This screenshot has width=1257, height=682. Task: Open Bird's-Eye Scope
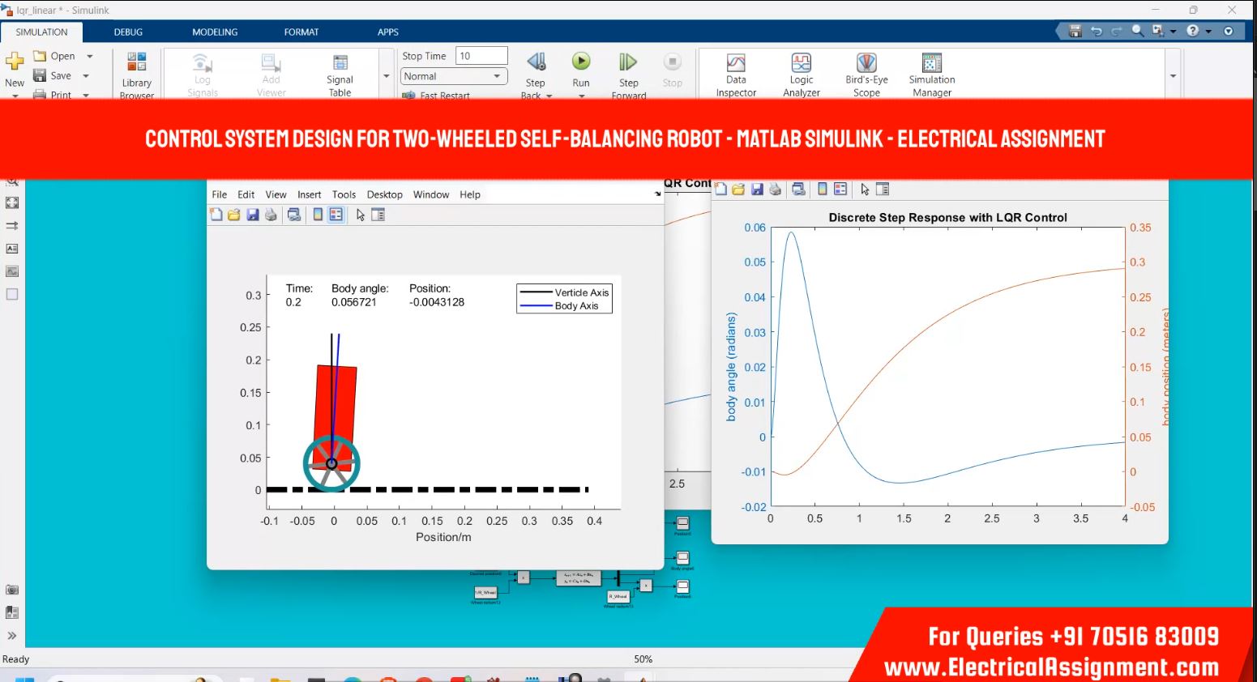click(866, 75)
